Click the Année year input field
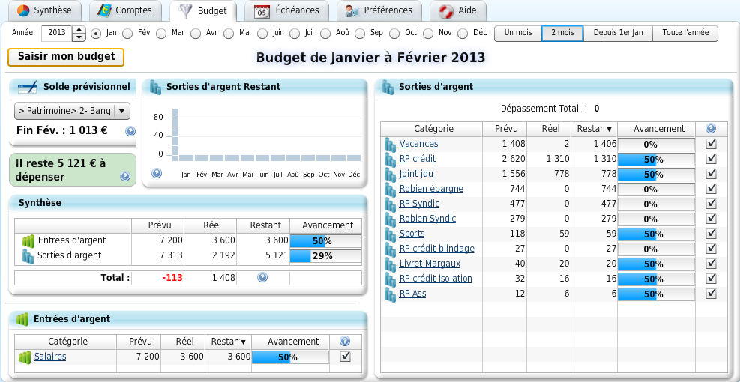The width and height of the screenshot is (740, 382). (x=56, y=33)
